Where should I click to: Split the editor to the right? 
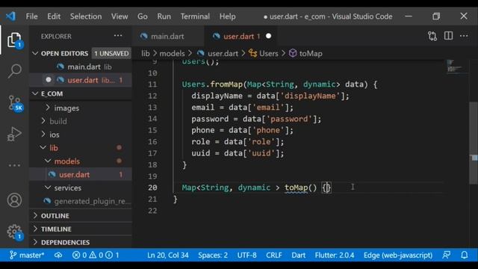coord(448,36)
